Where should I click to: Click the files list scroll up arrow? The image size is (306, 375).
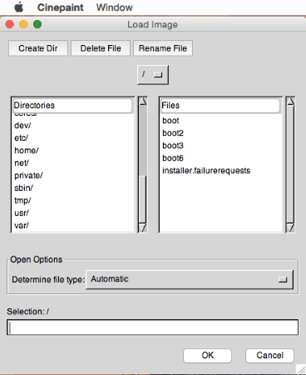[290, 101]
